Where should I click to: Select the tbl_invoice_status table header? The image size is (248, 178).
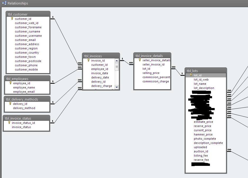pos(26,118)
